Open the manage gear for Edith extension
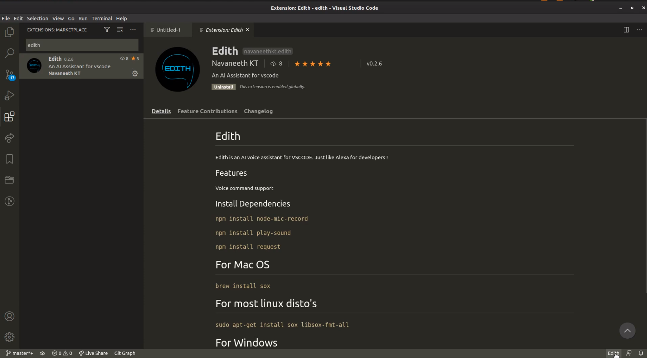This screenshot has height=358, width=647. point(135,73)
